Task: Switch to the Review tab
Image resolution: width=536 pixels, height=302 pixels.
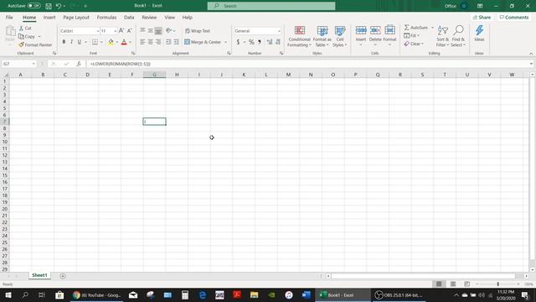Action: tap(149, 18)
